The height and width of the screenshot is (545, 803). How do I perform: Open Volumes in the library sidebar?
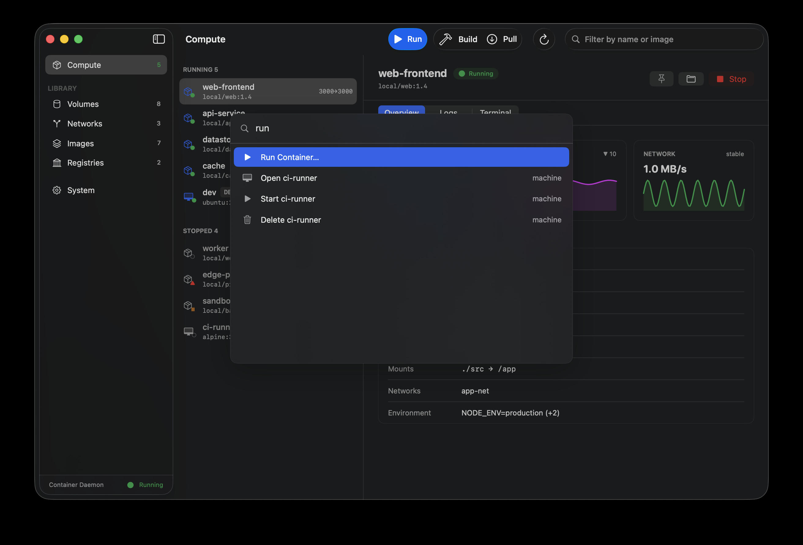pyautogui.click(x=106, y=104)
